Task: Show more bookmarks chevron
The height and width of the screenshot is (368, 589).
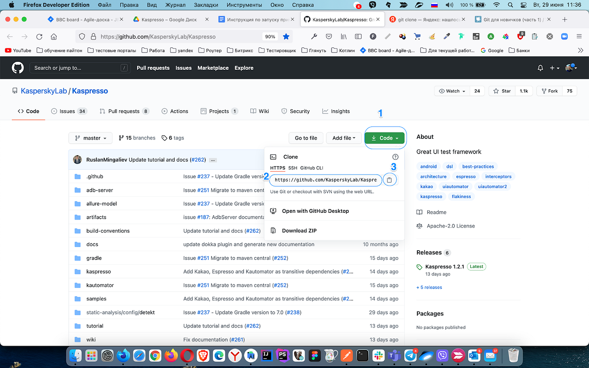Action: click(581, 50)
